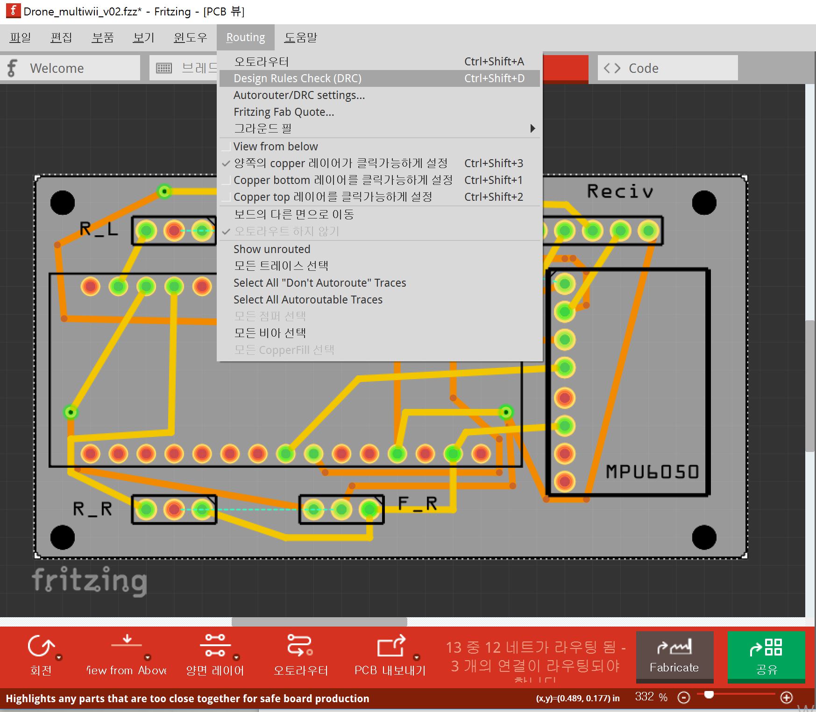Choose Design Rules Check (DRC)

click(379, 78)
